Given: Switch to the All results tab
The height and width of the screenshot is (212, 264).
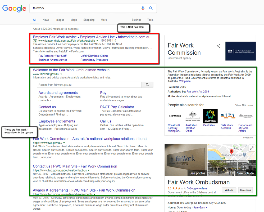Looking at the screenshot, I should [34, 20].
